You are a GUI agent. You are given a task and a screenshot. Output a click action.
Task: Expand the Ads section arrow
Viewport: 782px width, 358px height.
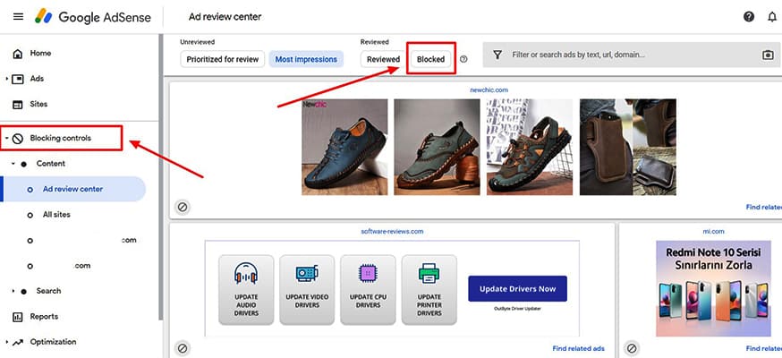7,79
